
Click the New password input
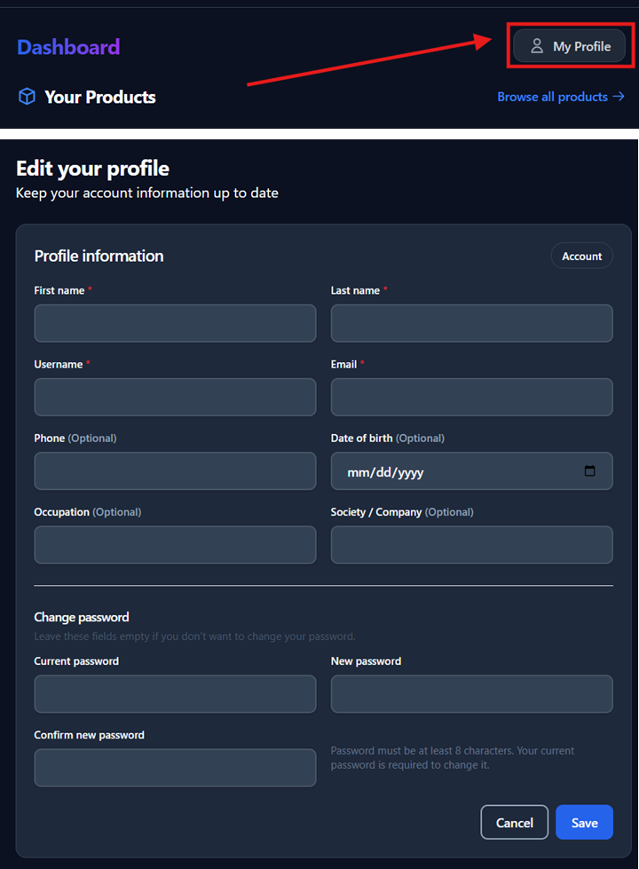tap(471, 693)
